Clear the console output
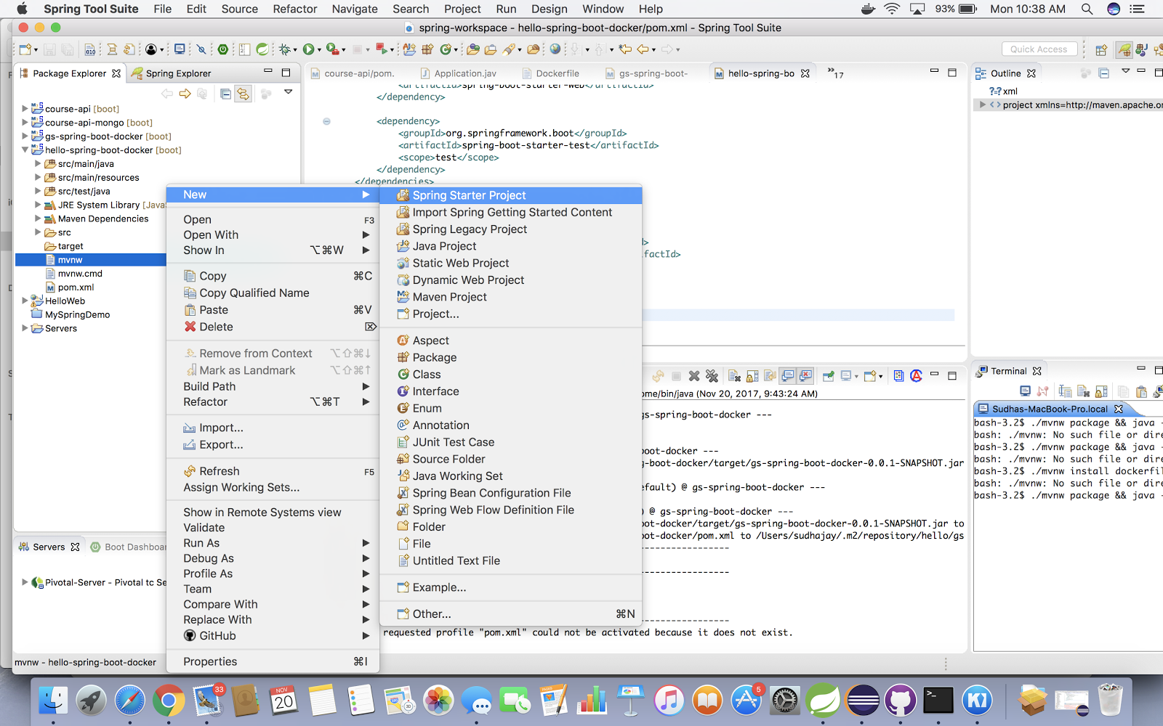This screenshot has width=1163, height=726. point(735,376)
